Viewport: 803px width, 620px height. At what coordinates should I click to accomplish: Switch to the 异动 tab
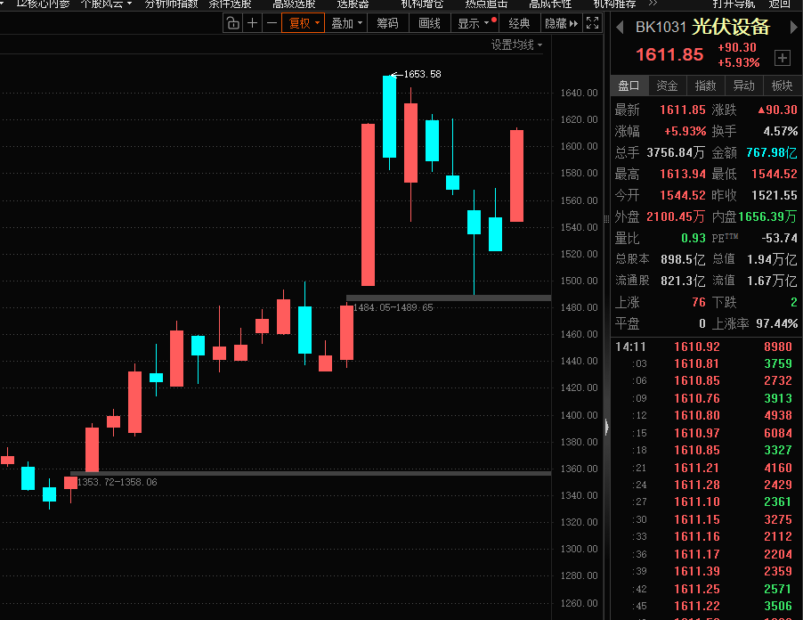tap(743, 86)
